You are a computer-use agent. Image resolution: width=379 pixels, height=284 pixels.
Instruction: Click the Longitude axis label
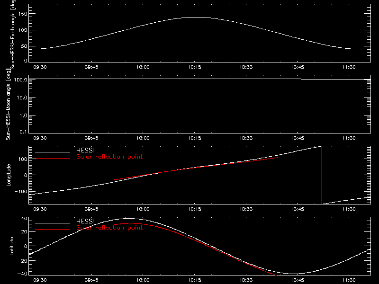pyautogui.click(x=9, y=175)
